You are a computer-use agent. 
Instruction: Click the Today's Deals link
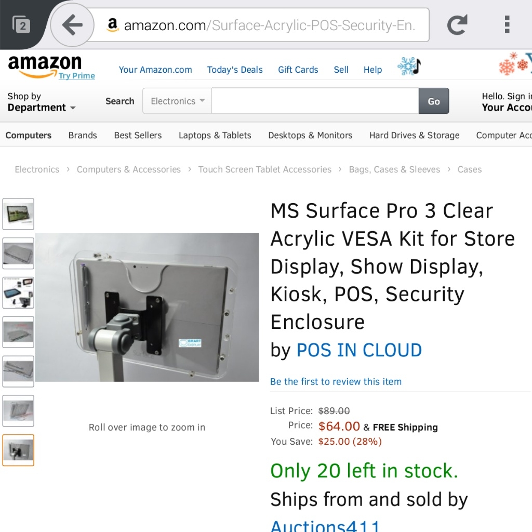click(235, 70)
